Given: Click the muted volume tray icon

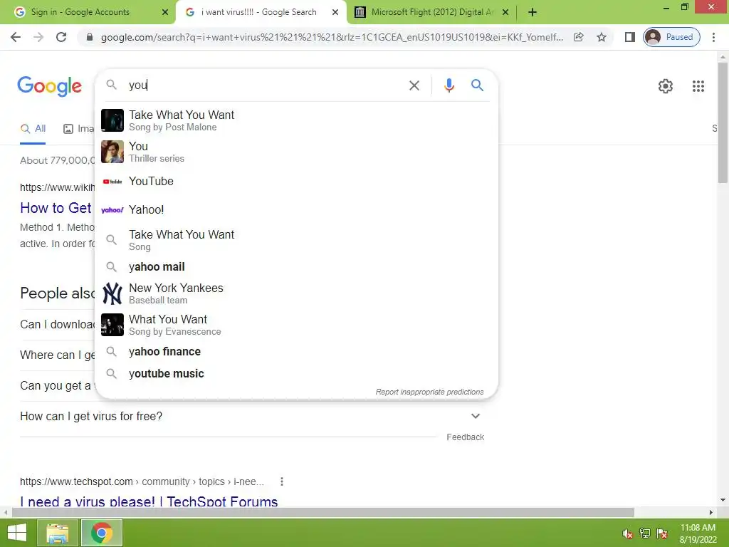Looking at the screenshot, I should coord(627,533).
